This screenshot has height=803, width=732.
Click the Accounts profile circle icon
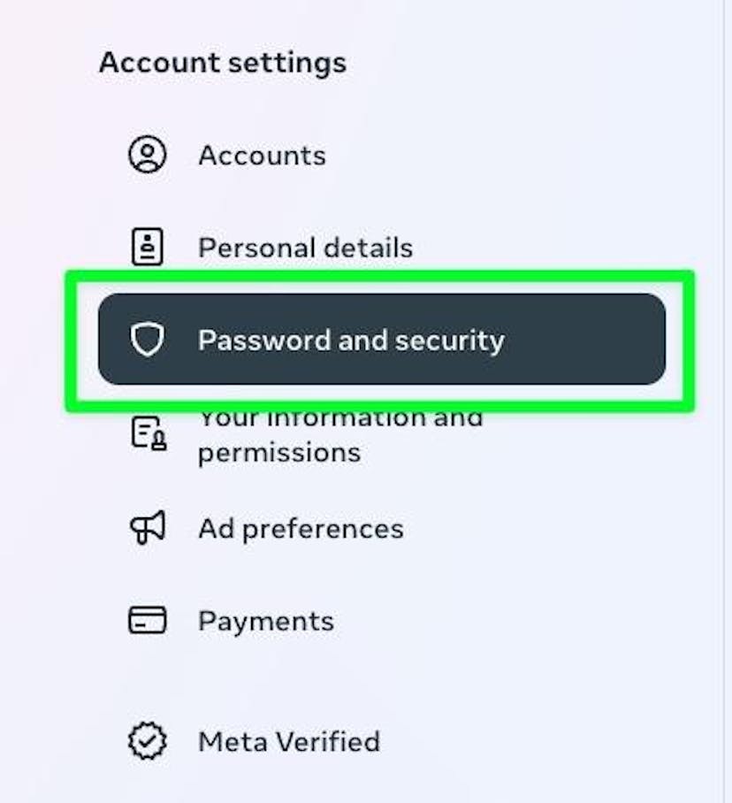pyautogui.click(x=148, y=154)
